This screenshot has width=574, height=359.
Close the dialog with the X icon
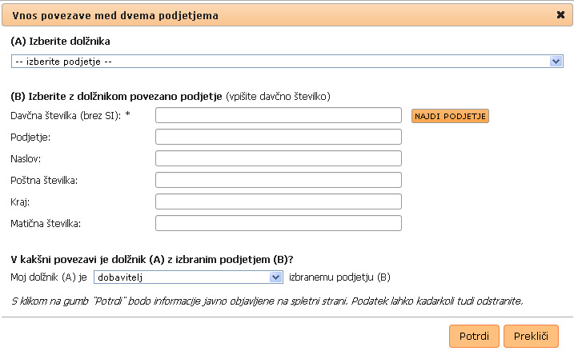pos(560,14)
